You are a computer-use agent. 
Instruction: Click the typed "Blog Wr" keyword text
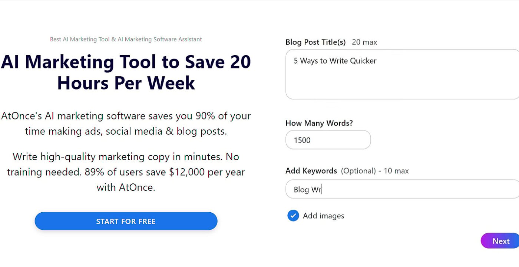(307, 190)
